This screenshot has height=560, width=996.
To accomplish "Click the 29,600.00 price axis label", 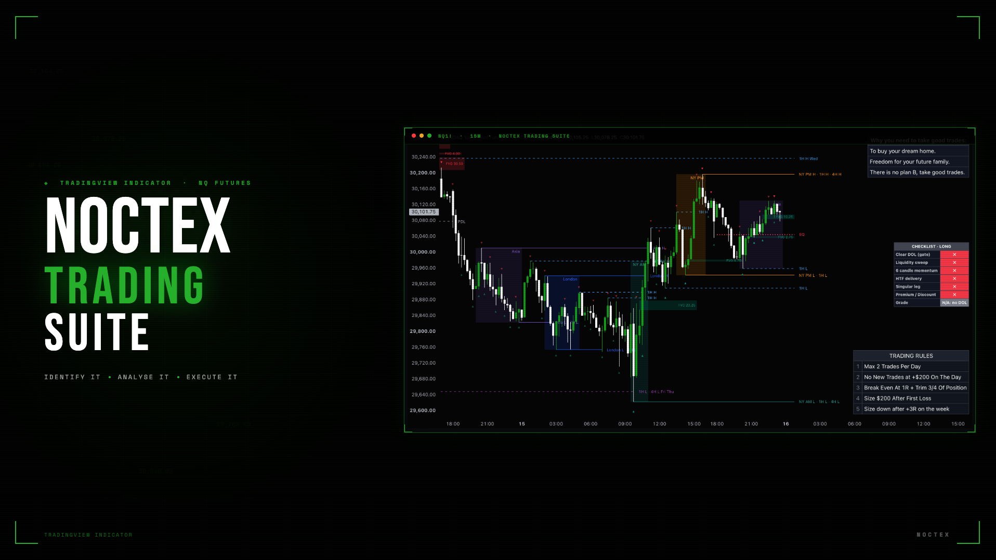I will click(x=423, y=410).
